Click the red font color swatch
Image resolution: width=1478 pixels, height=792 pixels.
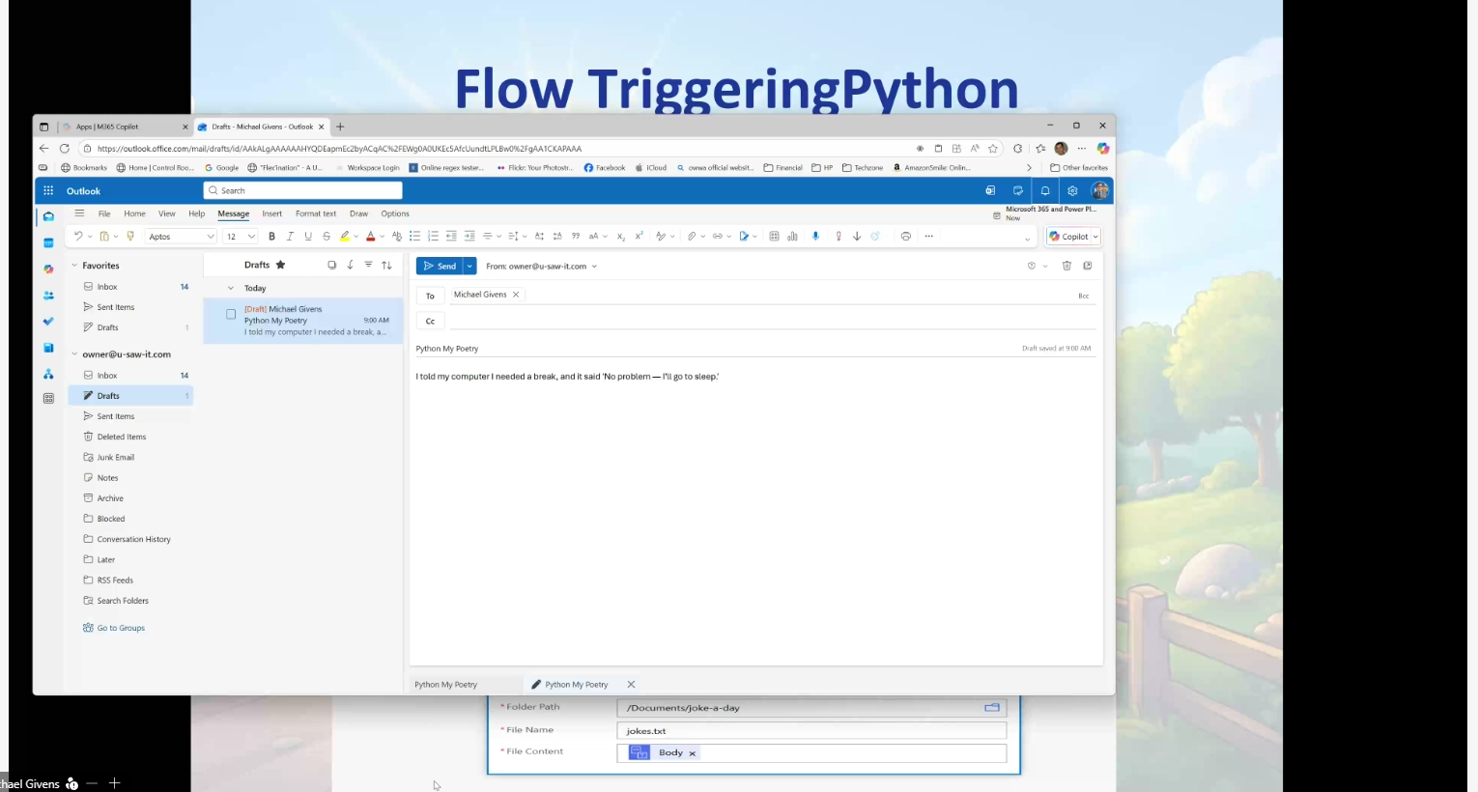(370, 237)
